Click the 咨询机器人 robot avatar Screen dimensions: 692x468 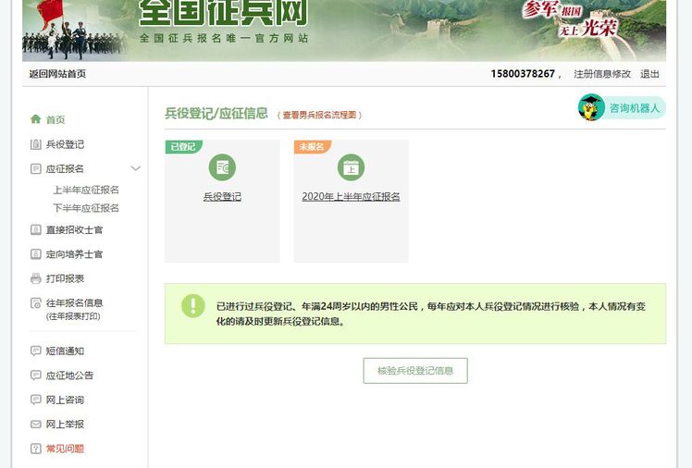pyautogui.click(x=591, y=108)
